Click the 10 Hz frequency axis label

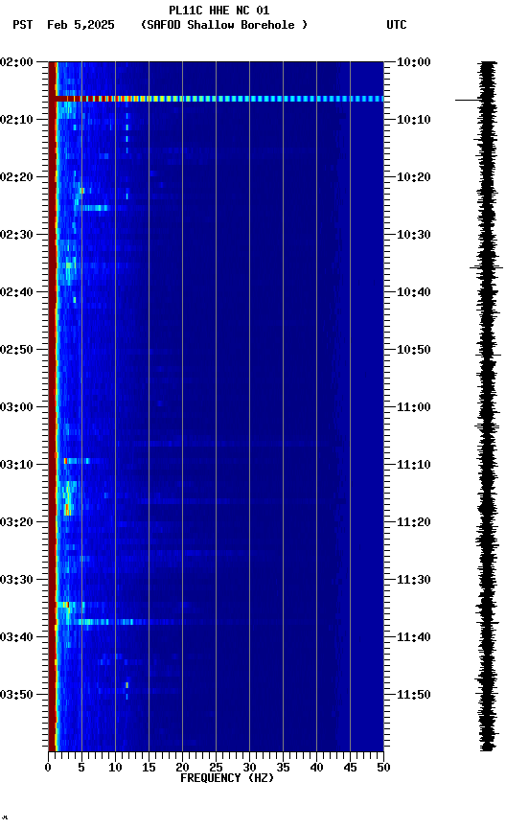(115, 768)
